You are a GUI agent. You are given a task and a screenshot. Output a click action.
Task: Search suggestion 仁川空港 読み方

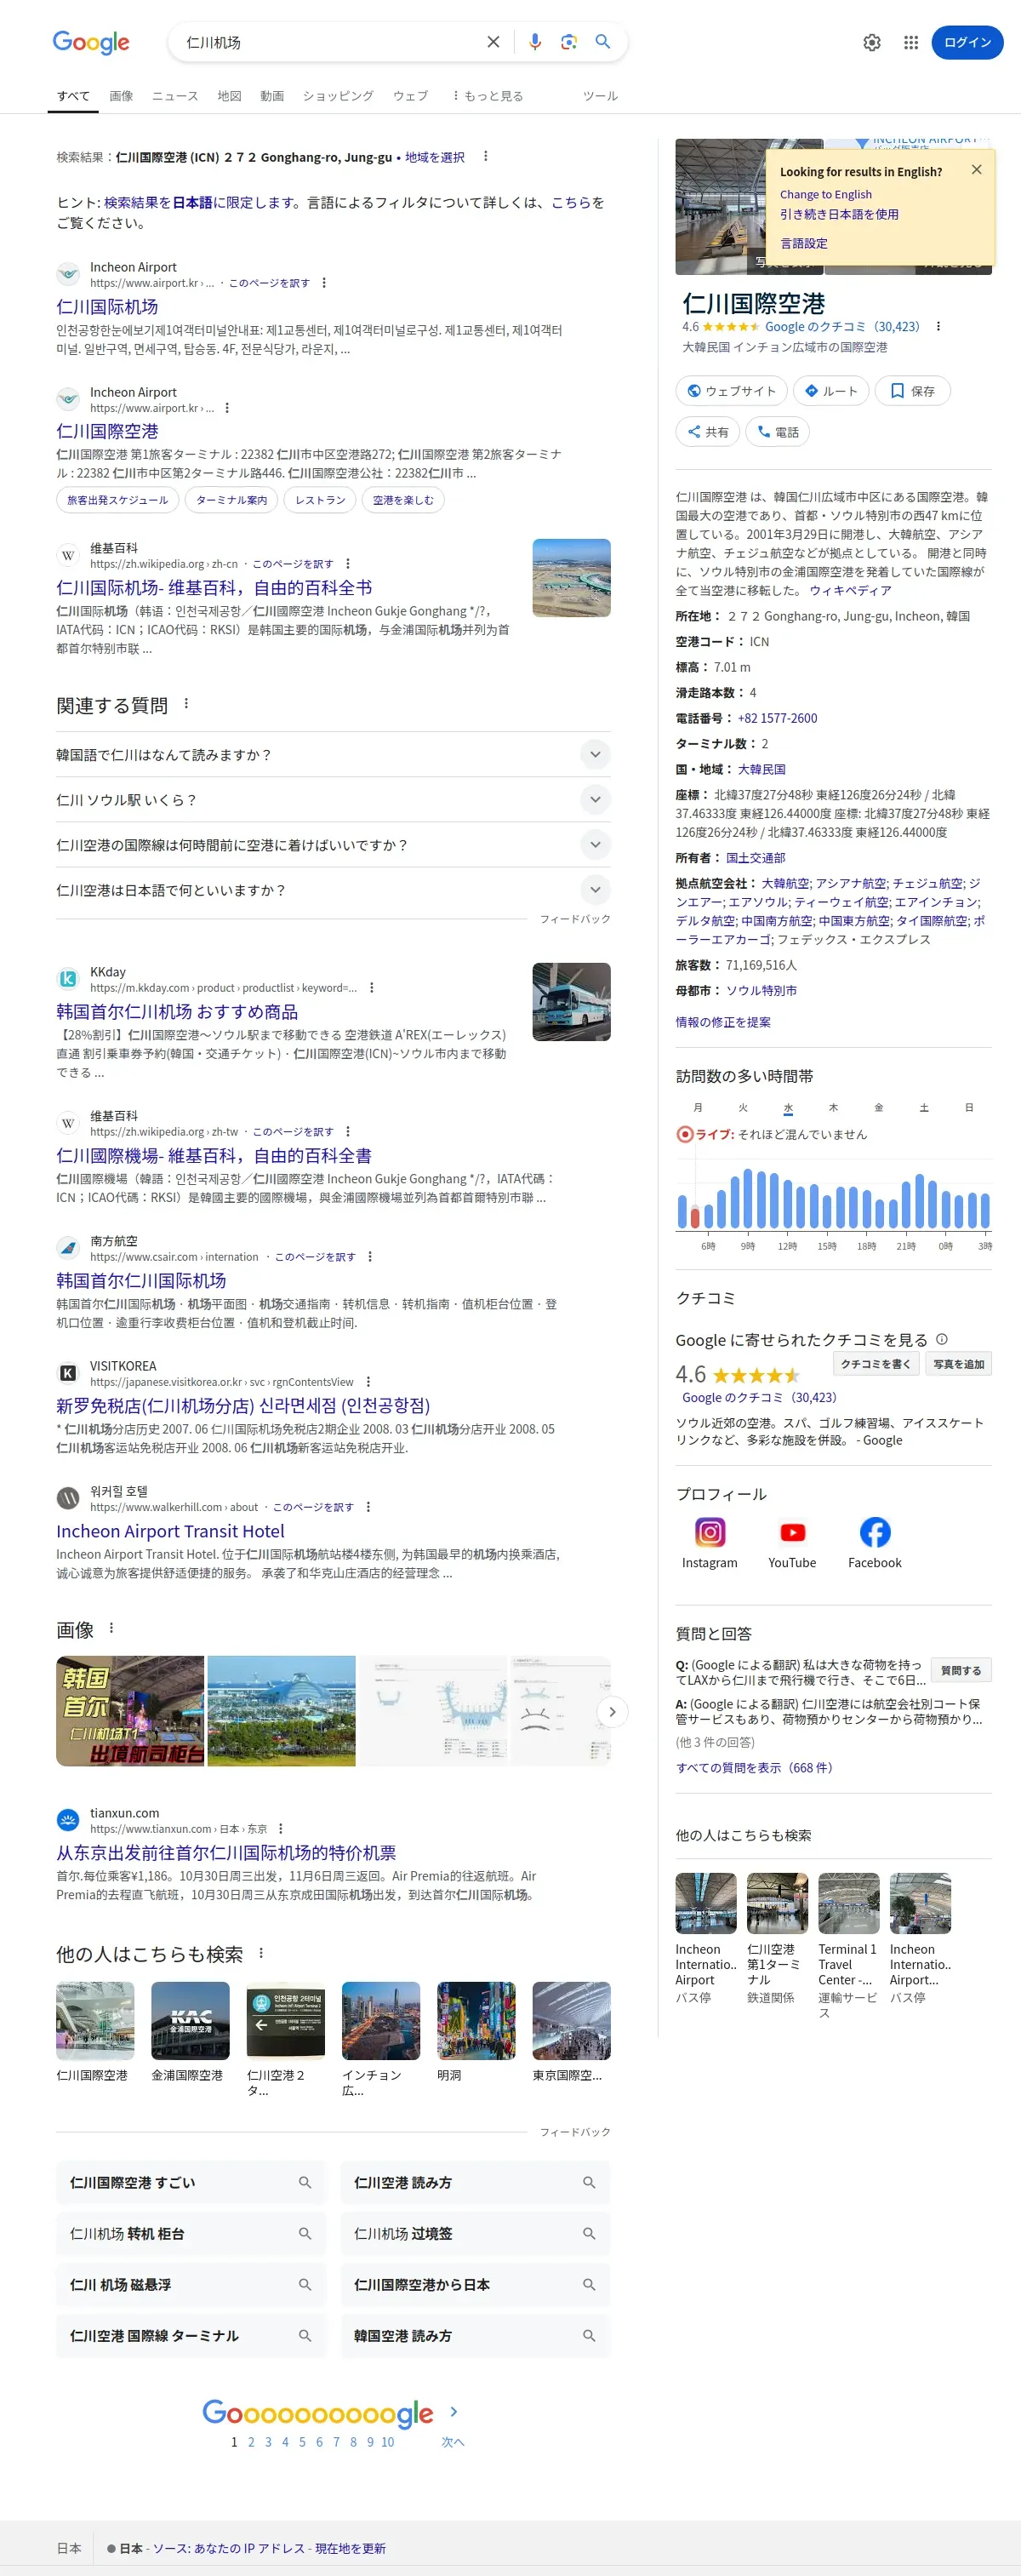(x=476, y=2182)
